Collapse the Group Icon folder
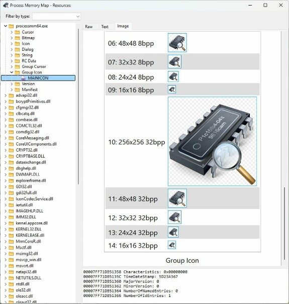Image resolution: width=289 pixels, height=304 pixels. point(12,72)
